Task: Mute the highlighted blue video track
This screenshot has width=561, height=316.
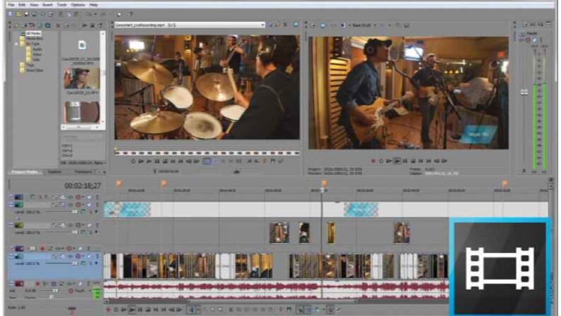Action: 88,256
